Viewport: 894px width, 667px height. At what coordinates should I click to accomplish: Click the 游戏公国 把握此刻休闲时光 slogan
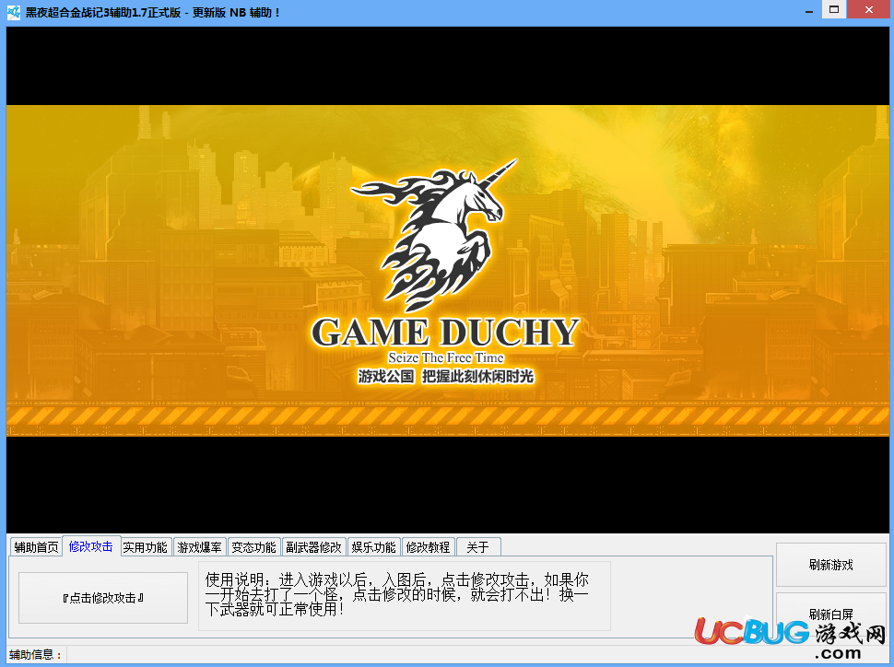click(x=446, y=376)
